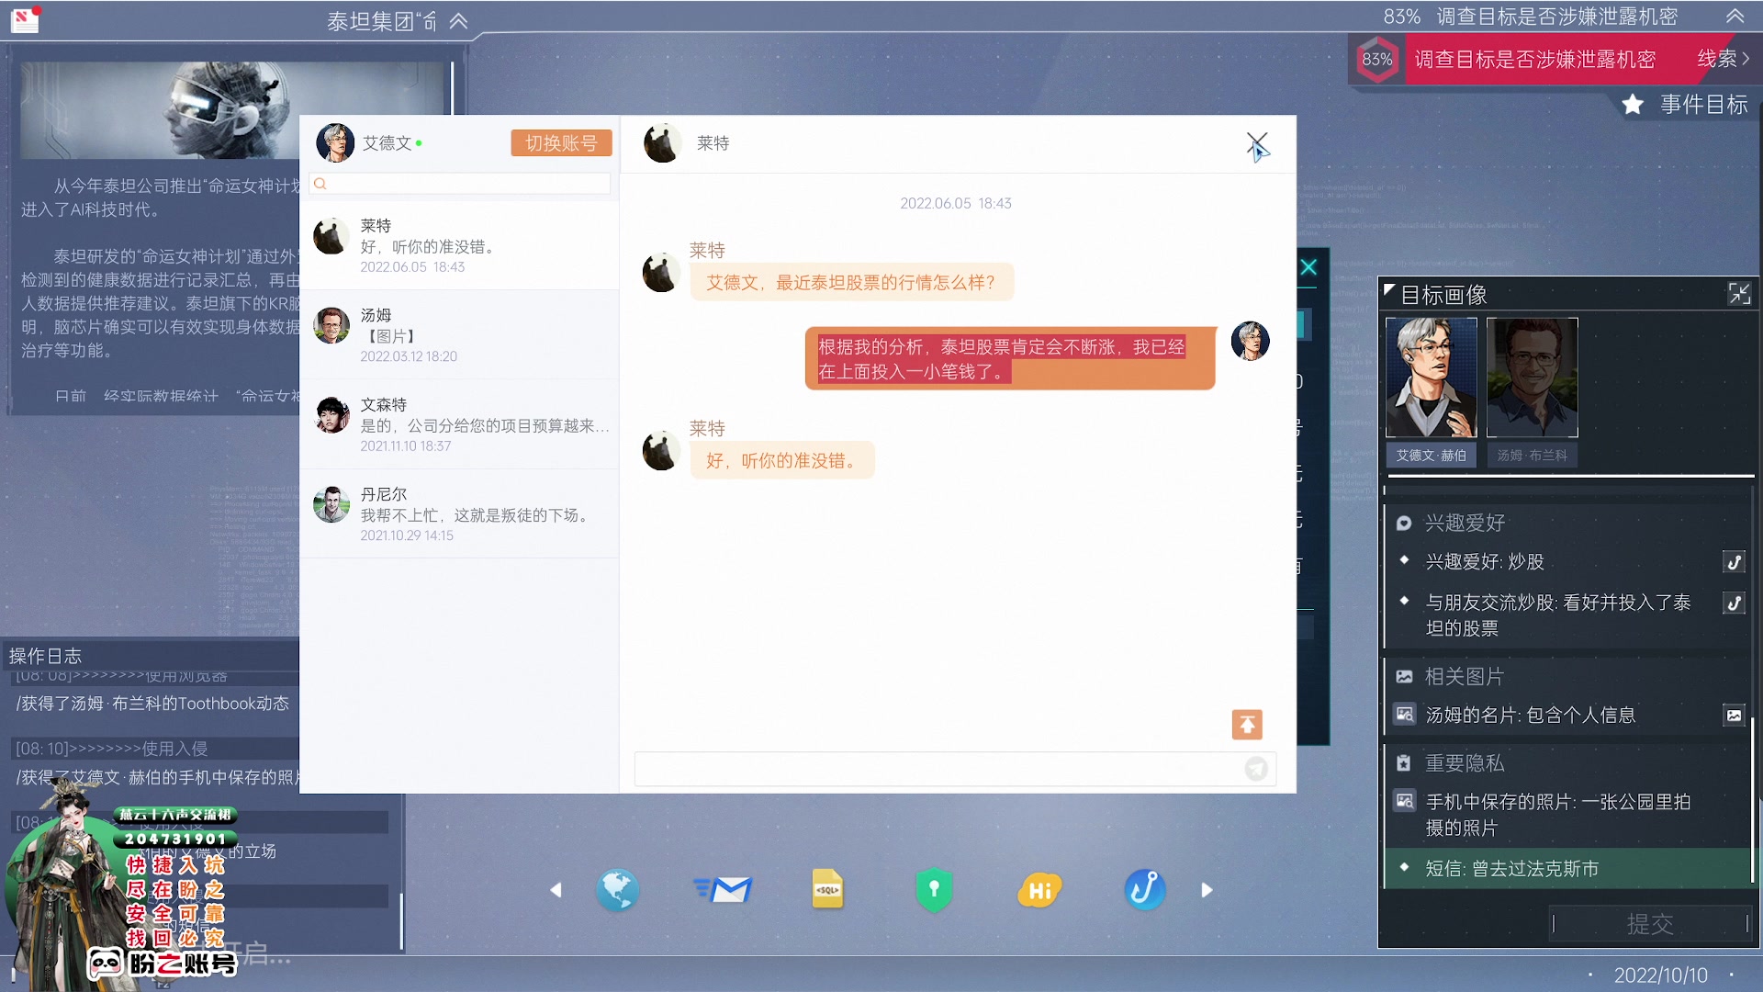Collapse the 泰坦集团 title chevron
The image size is (1763, 992).
458,21
